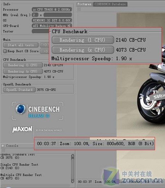165x188 pixels.
Task: Click 'Single CPU Render Test' console line
Action: 19,165
